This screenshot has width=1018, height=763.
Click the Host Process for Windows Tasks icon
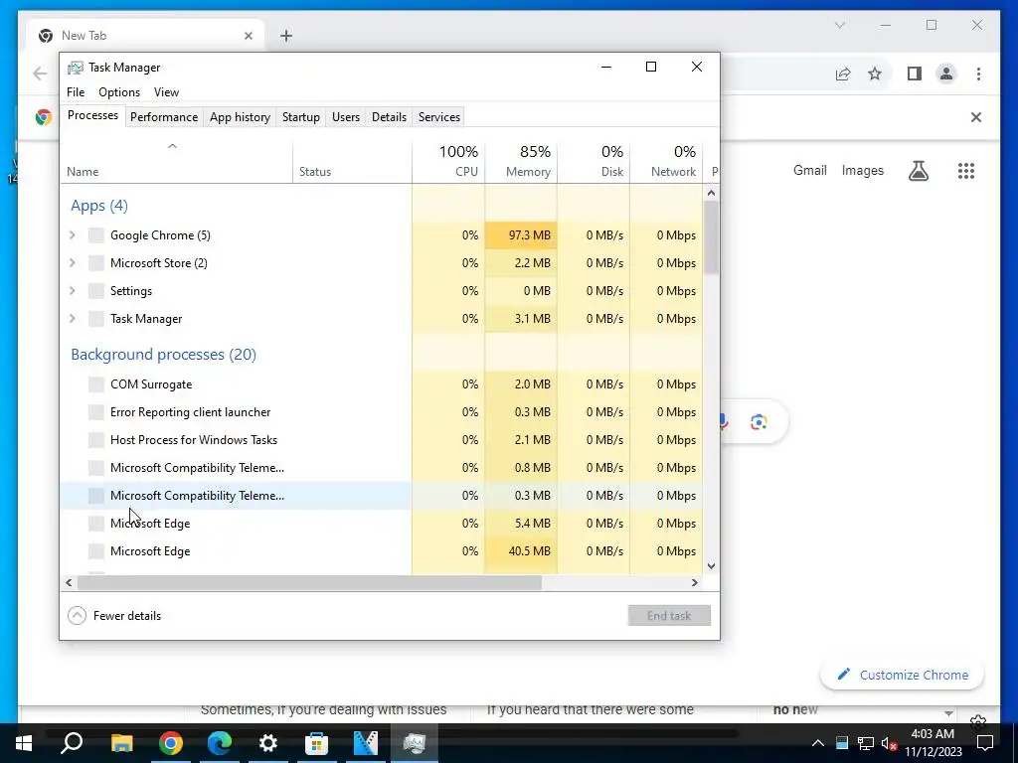96,440
